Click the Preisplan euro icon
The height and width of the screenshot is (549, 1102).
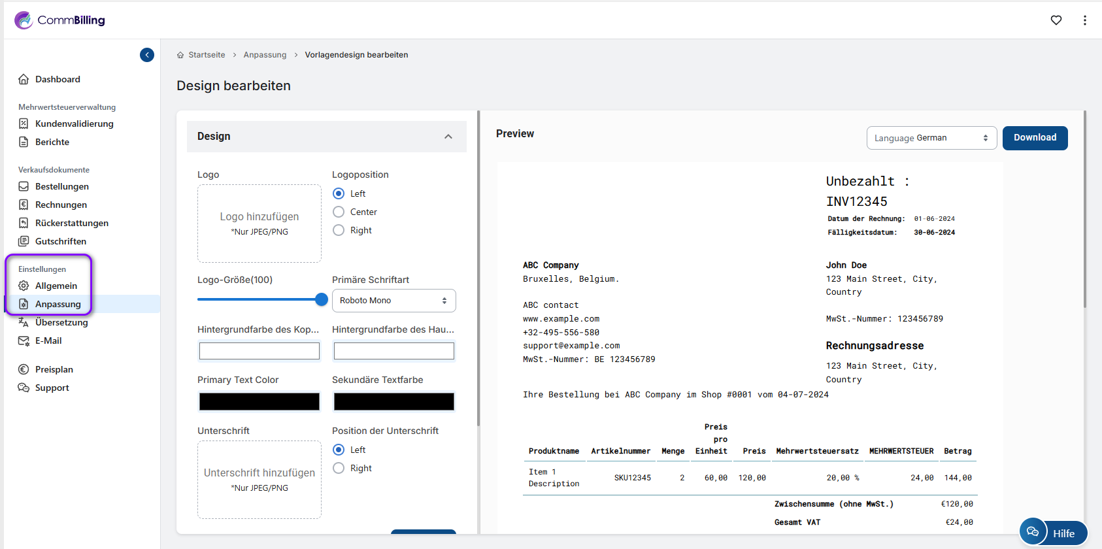point(24,369)
